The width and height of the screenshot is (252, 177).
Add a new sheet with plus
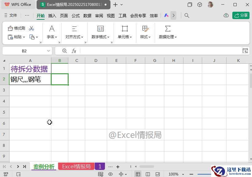pyautogui.click(x=118, y=167)
